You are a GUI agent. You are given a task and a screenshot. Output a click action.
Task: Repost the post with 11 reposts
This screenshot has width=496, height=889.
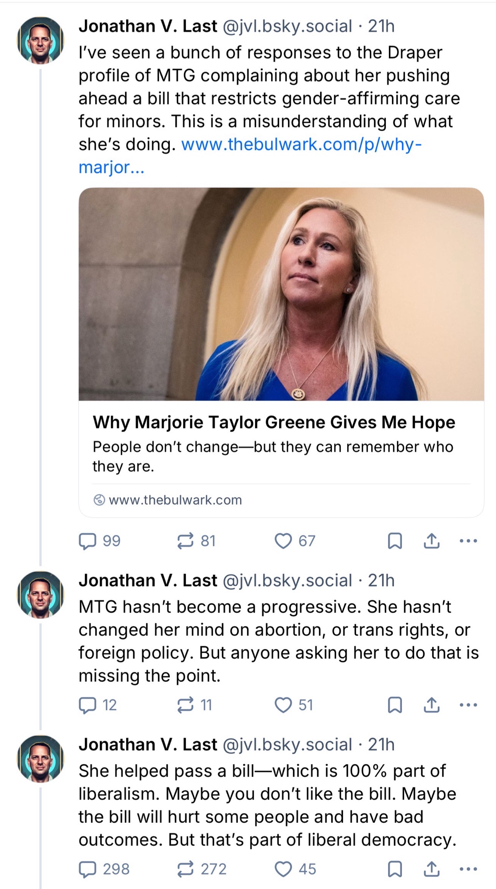click(185, 705)
